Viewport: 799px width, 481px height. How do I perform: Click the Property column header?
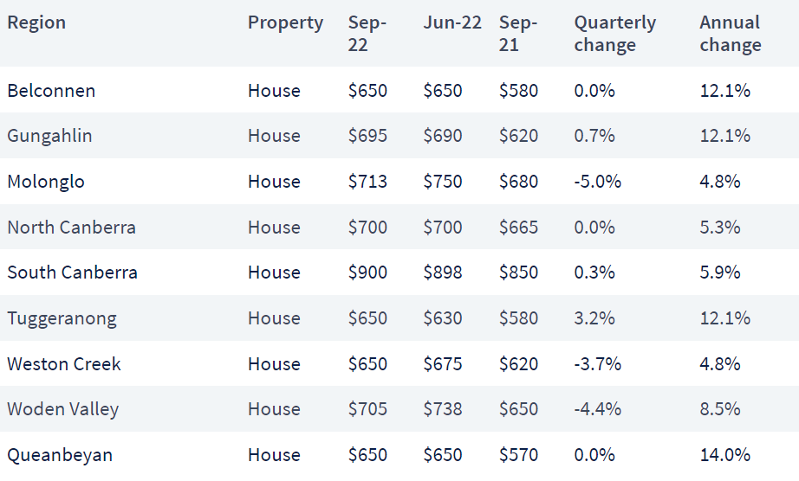click(285, 22)
